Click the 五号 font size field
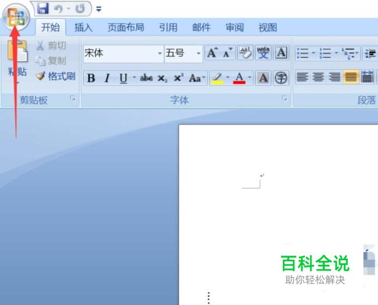The image size is (378, 305). tap(180, 53)
